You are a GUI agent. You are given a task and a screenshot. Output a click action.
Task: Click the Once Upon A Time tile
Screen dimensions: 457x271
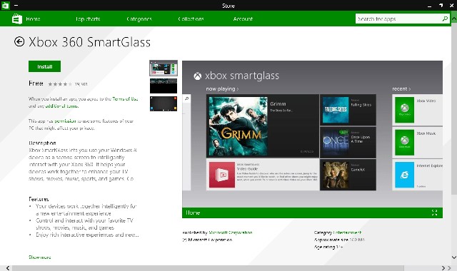tap(348, 143)
